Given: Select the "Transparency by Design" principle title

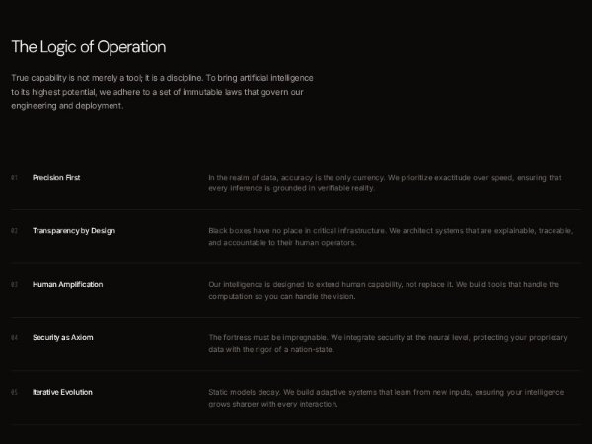Looking at the screenshot, I should [74, 231].
